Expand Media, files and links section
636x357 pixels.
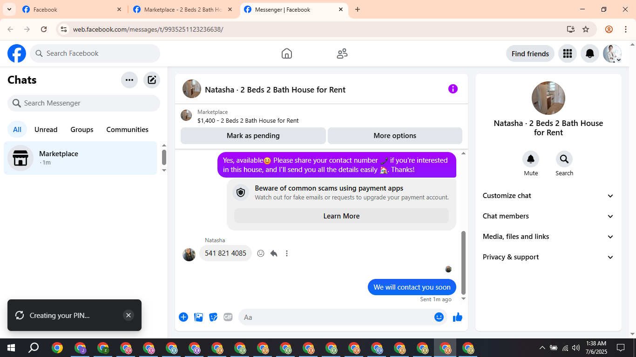click(x=548, y=237)
